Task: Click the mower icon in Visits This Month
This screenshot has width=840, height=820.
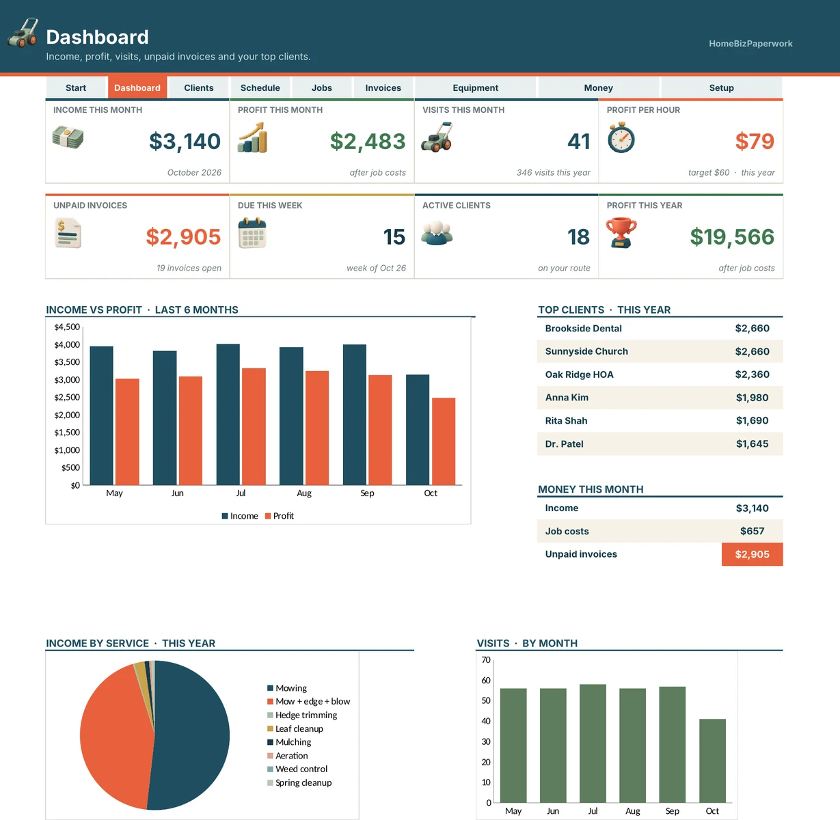Action: pos(436,137)
